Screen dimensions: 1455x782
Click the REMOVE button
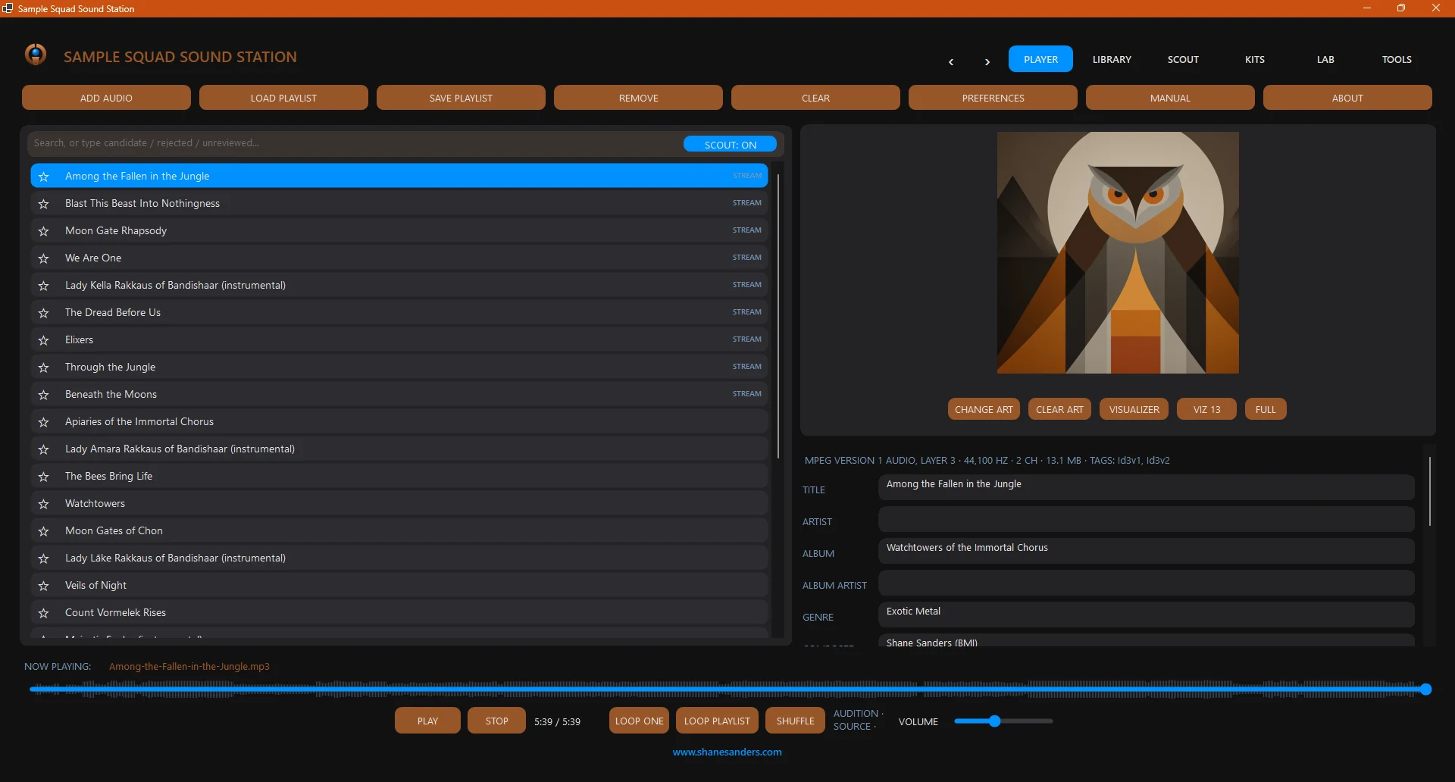[x=638, y=98]
